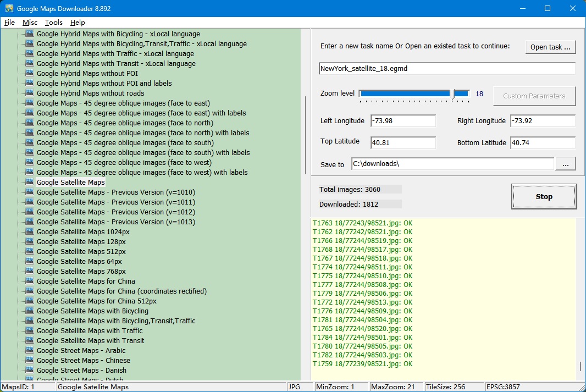Select Google Satellite Maps for China (coordinates rectified)

point(122,291)
